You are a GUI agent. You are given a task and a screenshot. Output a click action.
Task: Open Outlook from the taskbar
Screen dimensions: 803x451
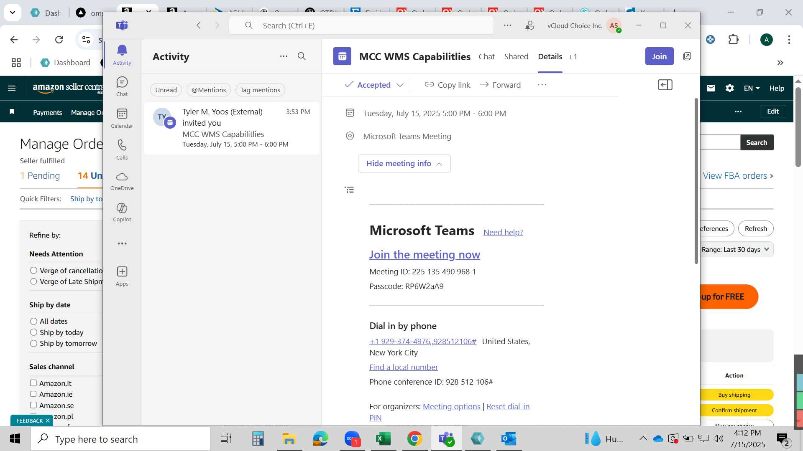509,439
